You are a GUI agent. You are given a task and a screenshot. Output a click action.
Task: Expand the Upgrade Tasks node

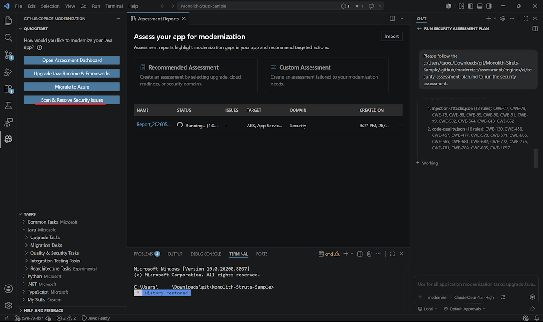pyautogui.click(x=45, y=238)
